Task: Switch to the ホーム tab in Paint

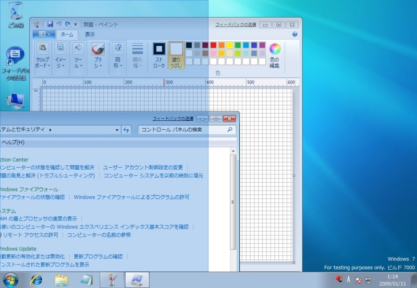Action: [x=67, y=34]
